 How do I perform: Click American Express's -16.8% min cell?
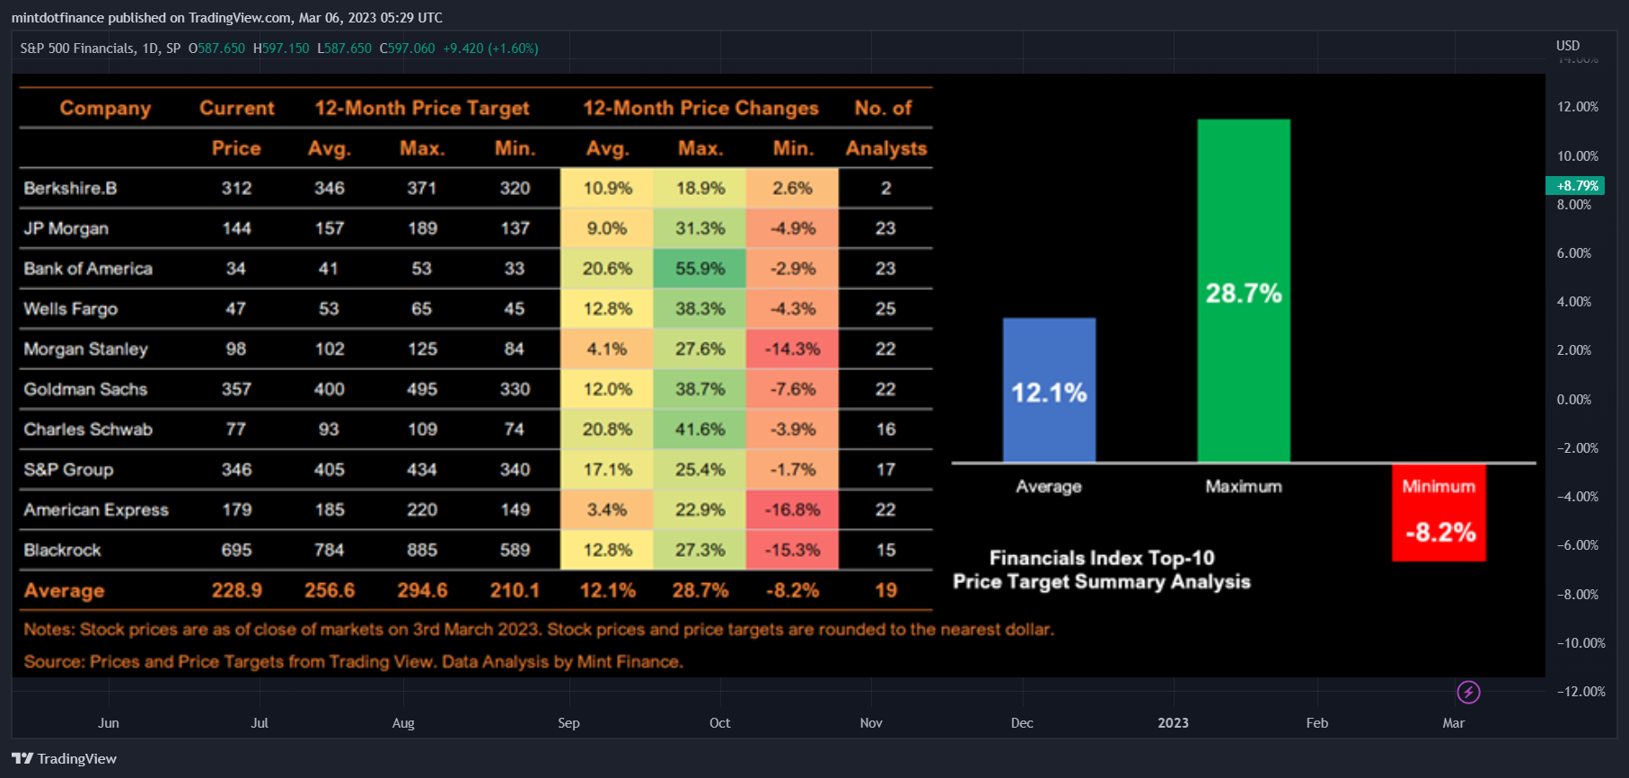792,509
